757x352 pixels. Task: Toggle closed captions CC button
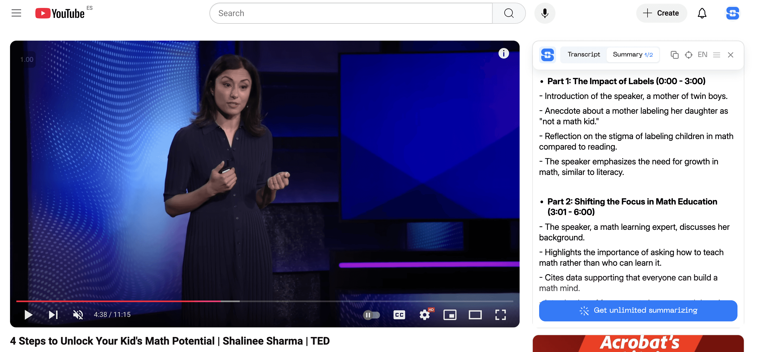(399, 315)
